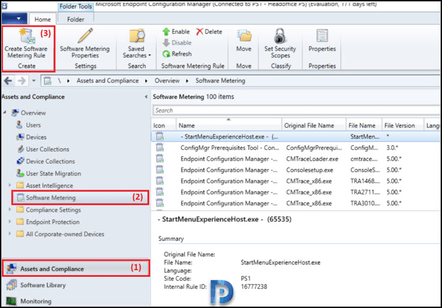Click the Software Library workspace icon
This screenshot has width=442, height=308.
[x=11, y=285]
